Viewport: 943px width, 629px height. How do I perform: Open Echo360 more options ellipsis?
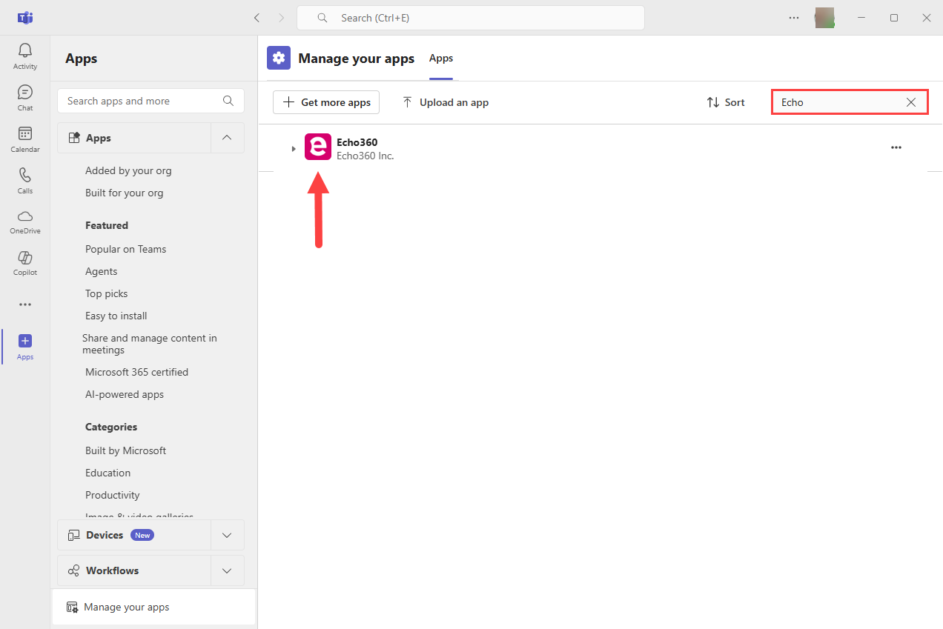pos(896,147)
